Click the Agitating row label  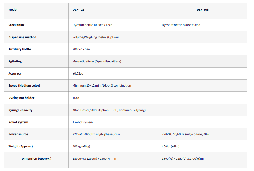[x=15, y=61]
